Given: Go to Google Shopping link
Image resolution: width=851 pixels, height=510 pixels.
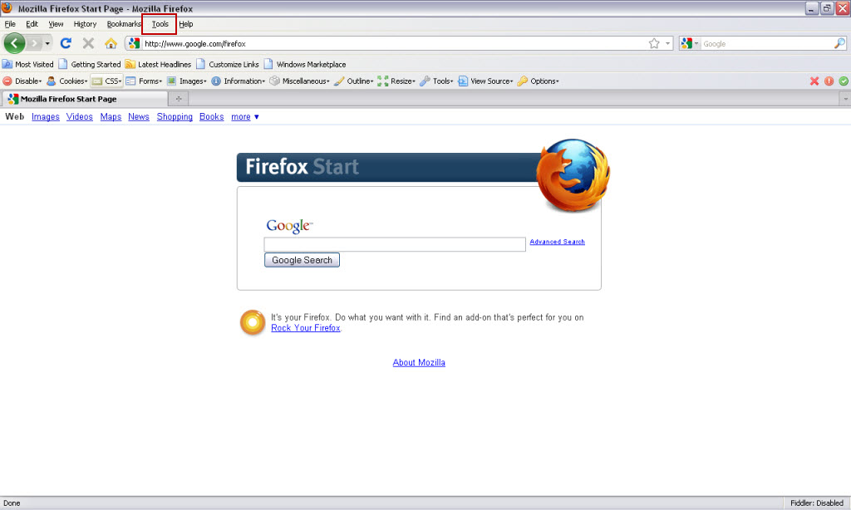Looking at the screenshot, I should point(175,116).
